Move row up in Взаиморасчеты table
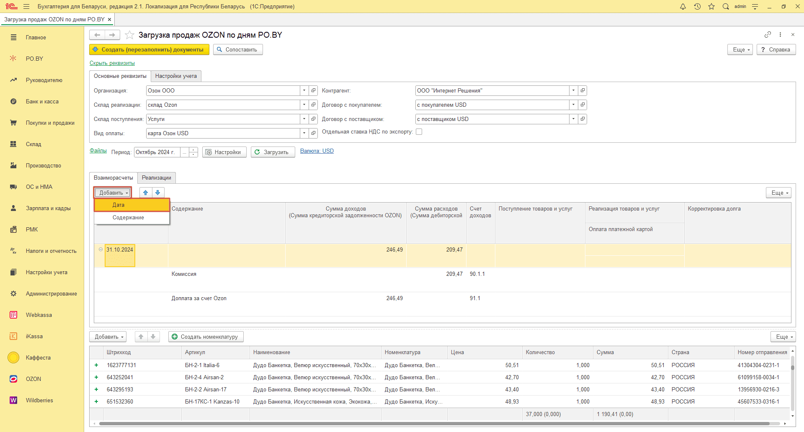Screen dimensions: 804x432 (146, 193)
